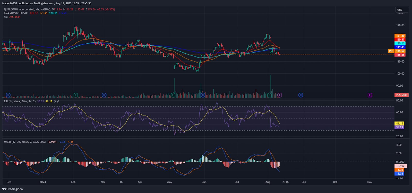Click the 4.00 MACD axis level
The width and height of the screenshot is (412, 193).
point(399,145)
